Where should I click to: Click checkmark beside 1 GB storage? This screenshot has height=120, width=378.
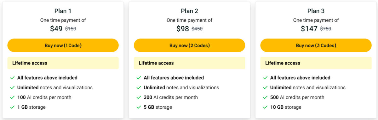pyautogui.click(x=12, y=107)
